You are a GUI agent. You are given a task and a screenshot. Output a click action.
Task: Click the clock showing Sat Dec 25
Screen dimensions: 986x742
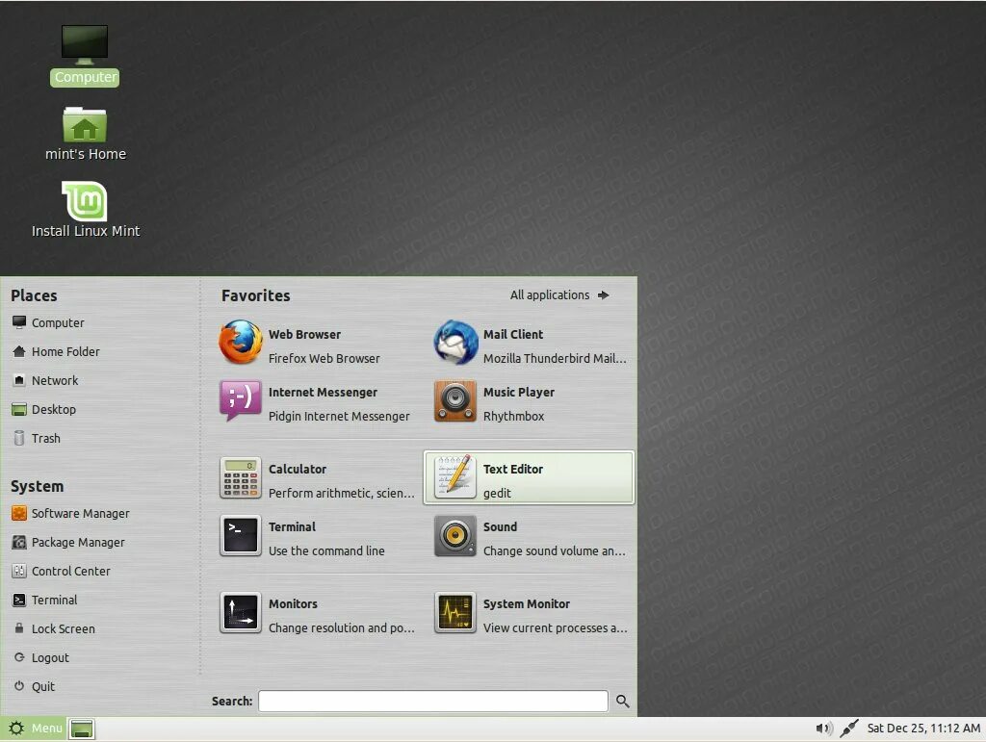(923, 729)
